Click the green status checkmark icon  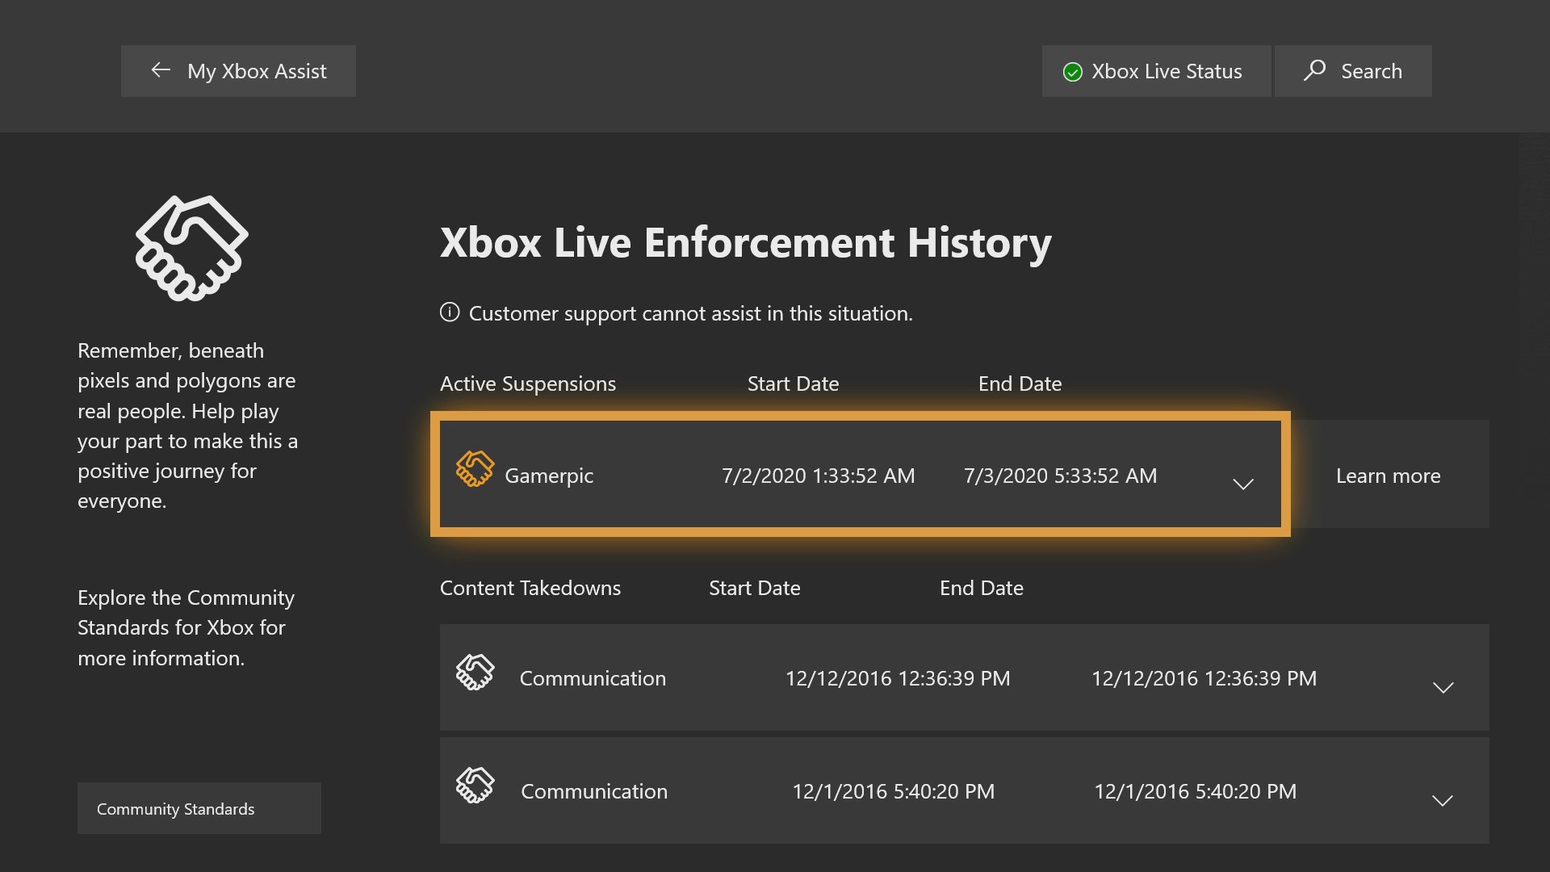pyautogui.click(x=1072, y=72)
